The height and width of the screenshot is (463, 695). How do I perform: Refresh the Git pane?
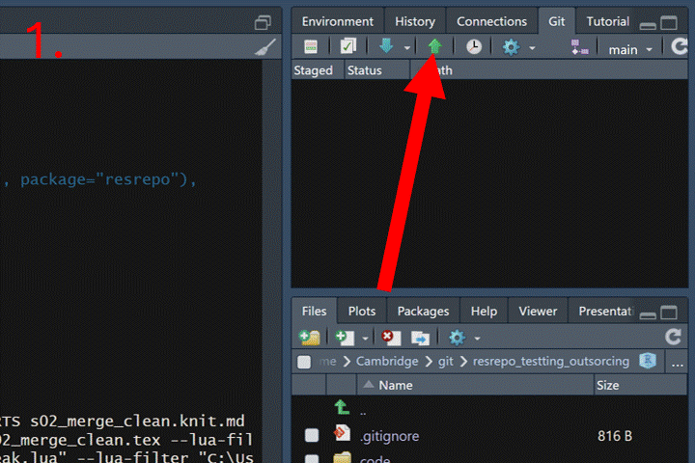(679, 46)
